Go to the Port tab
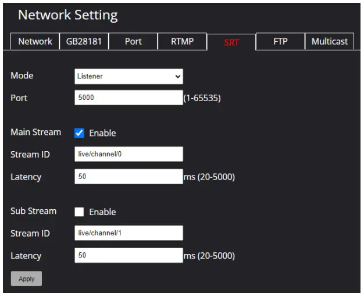Image resolution: width=364 pixels, height=297 pixels. point(133,42)
